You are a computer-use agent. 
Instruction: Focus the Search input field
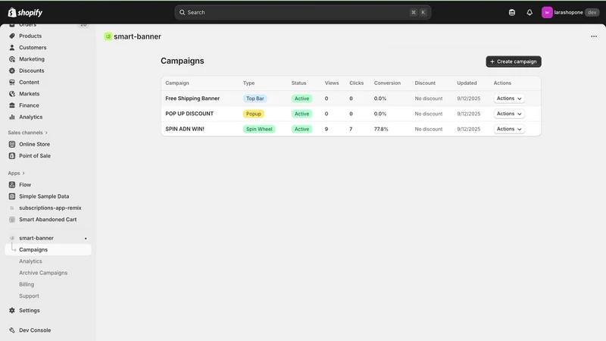(x=302, y=12)
